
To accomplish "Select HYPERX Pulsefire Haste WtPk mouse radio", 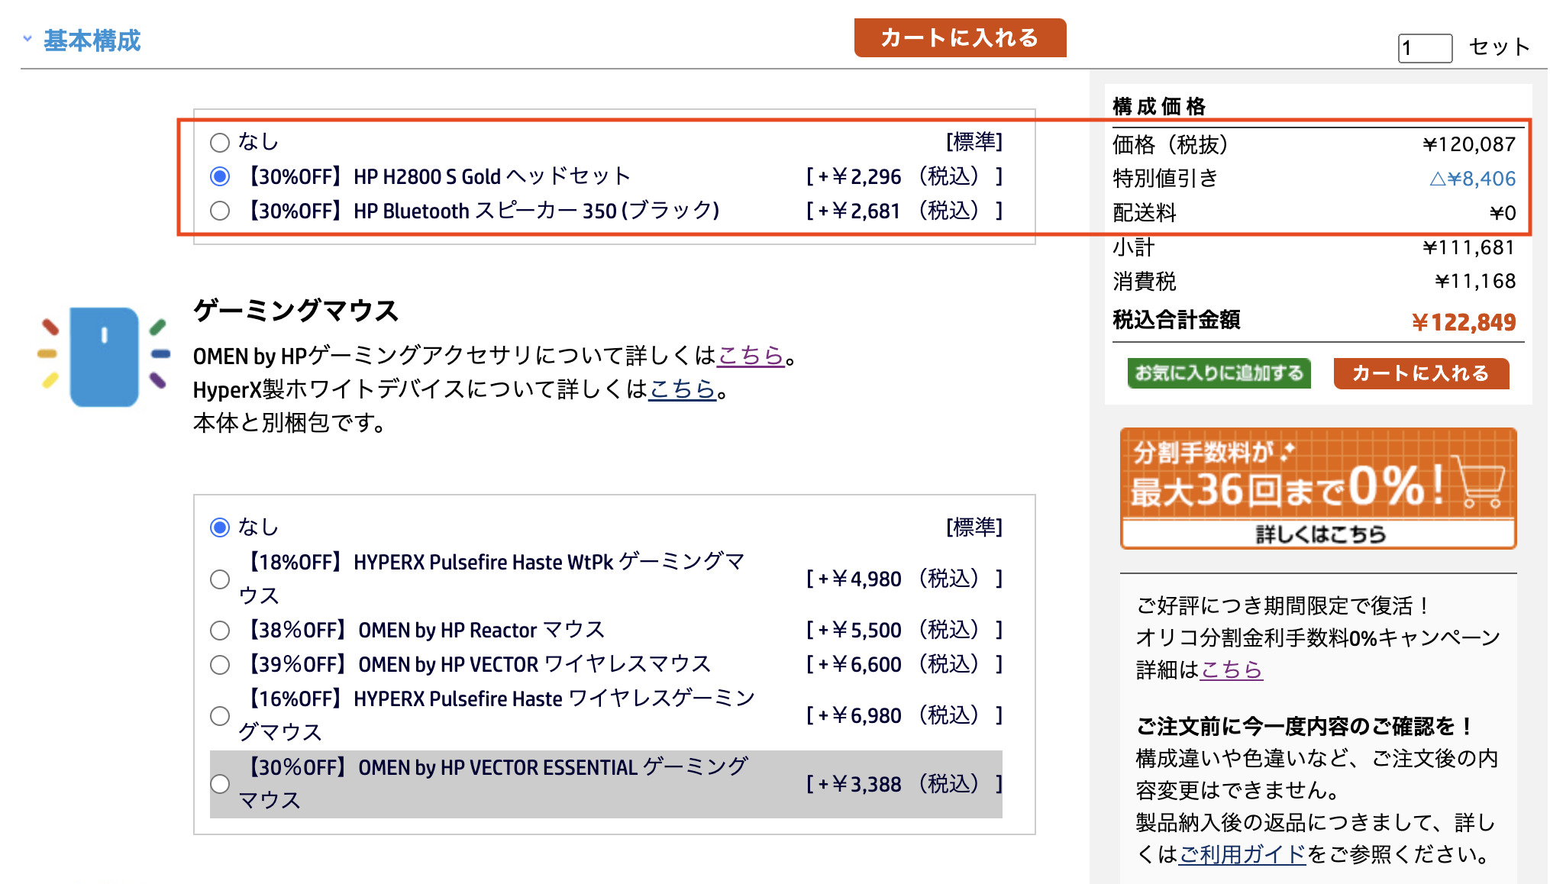I will [x=220, y=579].
